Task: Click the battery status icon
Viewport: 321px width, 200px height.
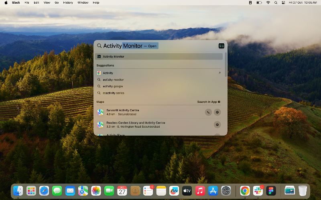Action: (x=259, y=3)
